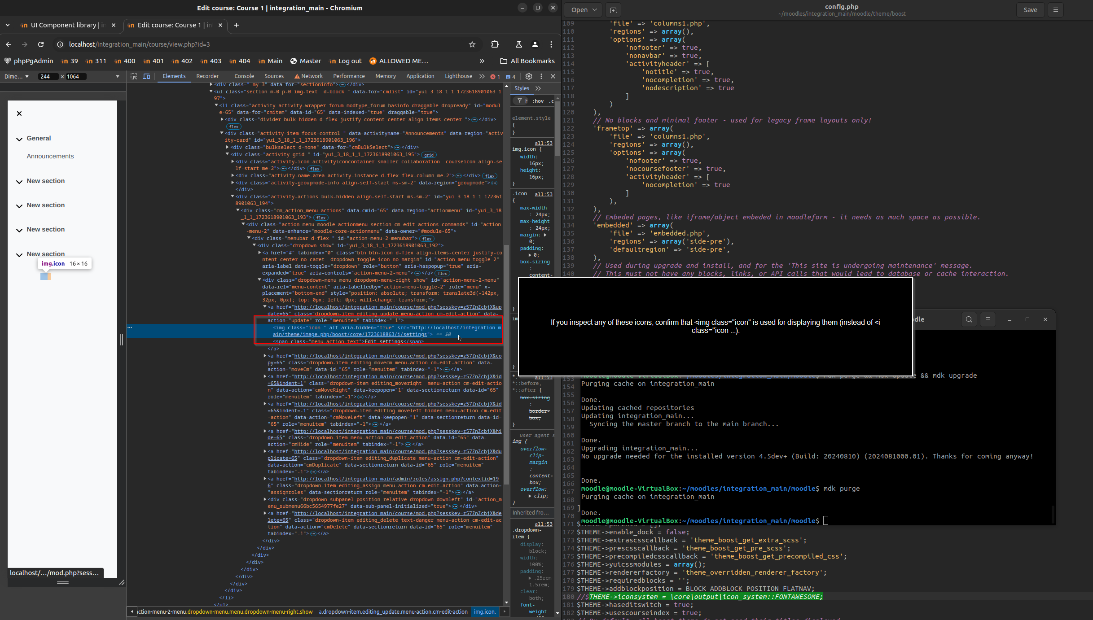
Task: Select img.icon in DevTools breadcrumb
Action: point(485,611)
